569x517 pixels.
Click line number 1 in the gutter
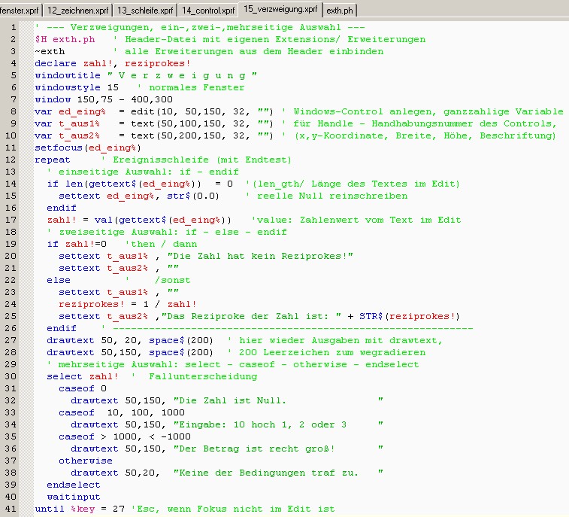14,28
